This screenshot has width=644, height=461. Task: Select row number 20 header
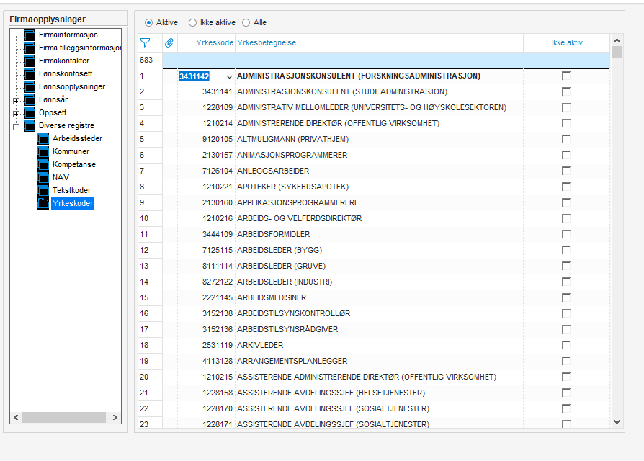coord(150,377)
